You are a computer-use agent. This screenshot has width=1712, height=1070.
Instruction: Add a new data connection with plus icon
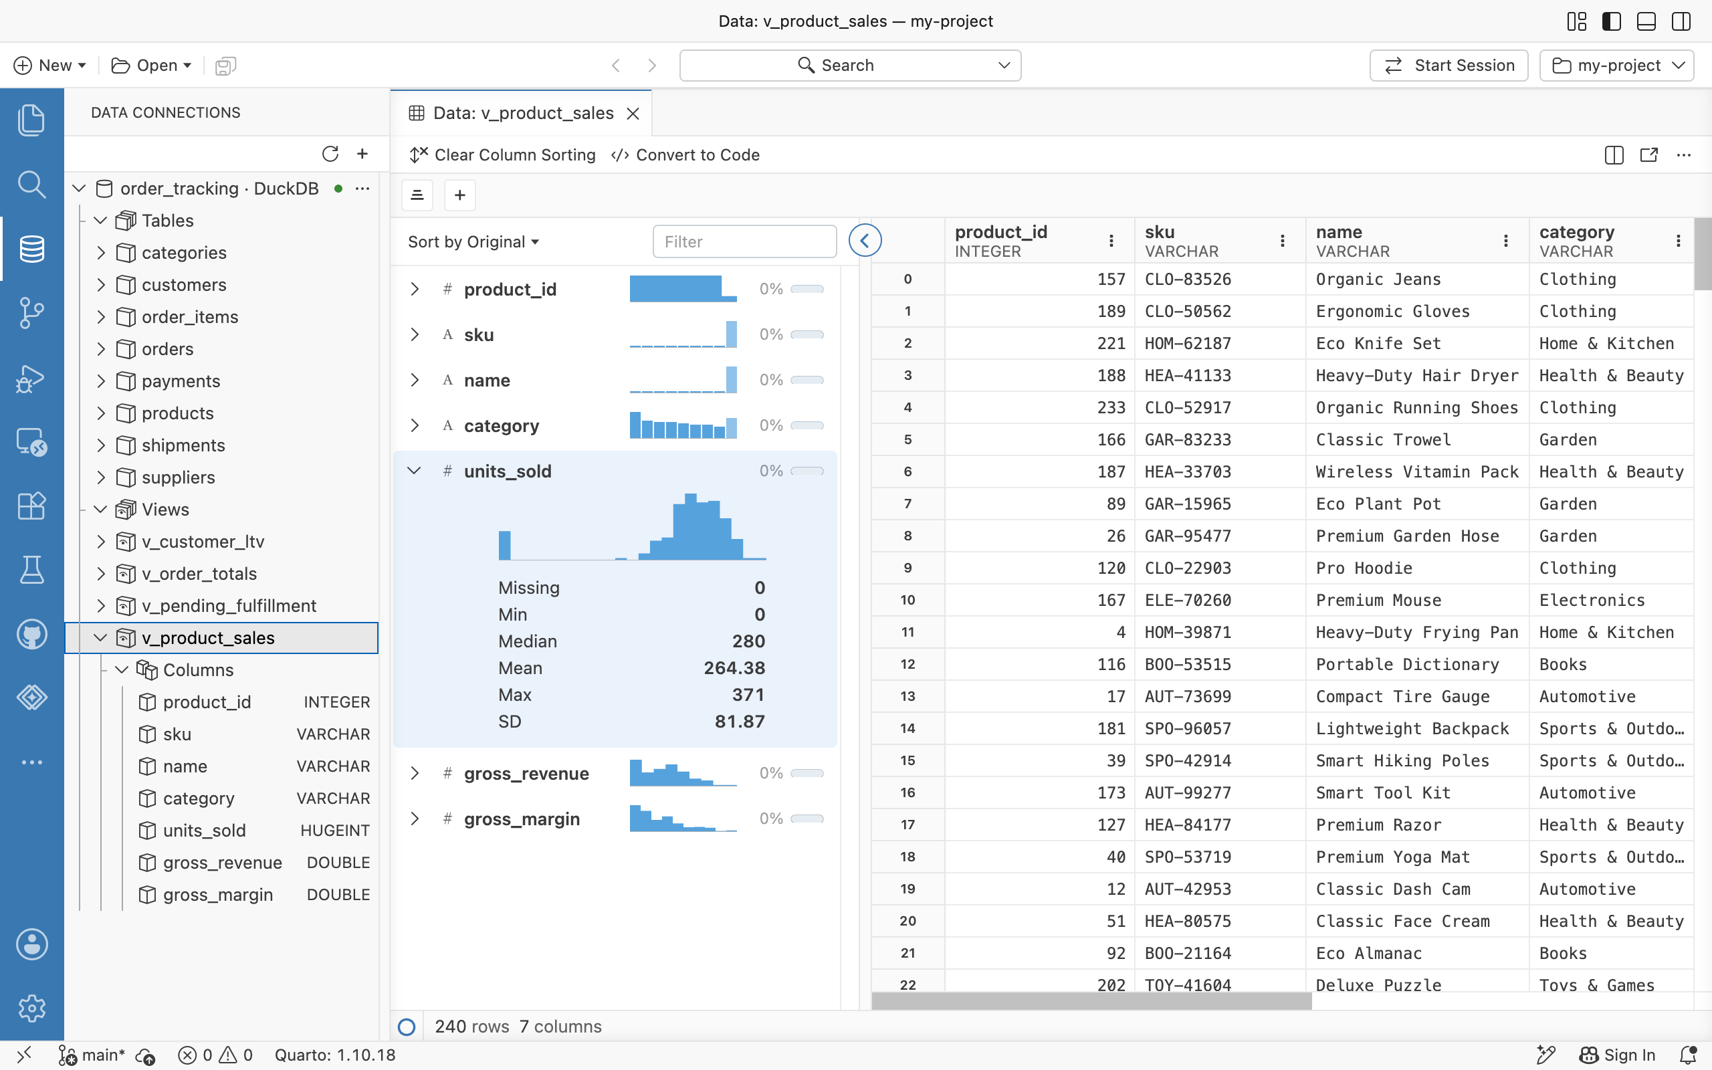[x=362, y=154]
